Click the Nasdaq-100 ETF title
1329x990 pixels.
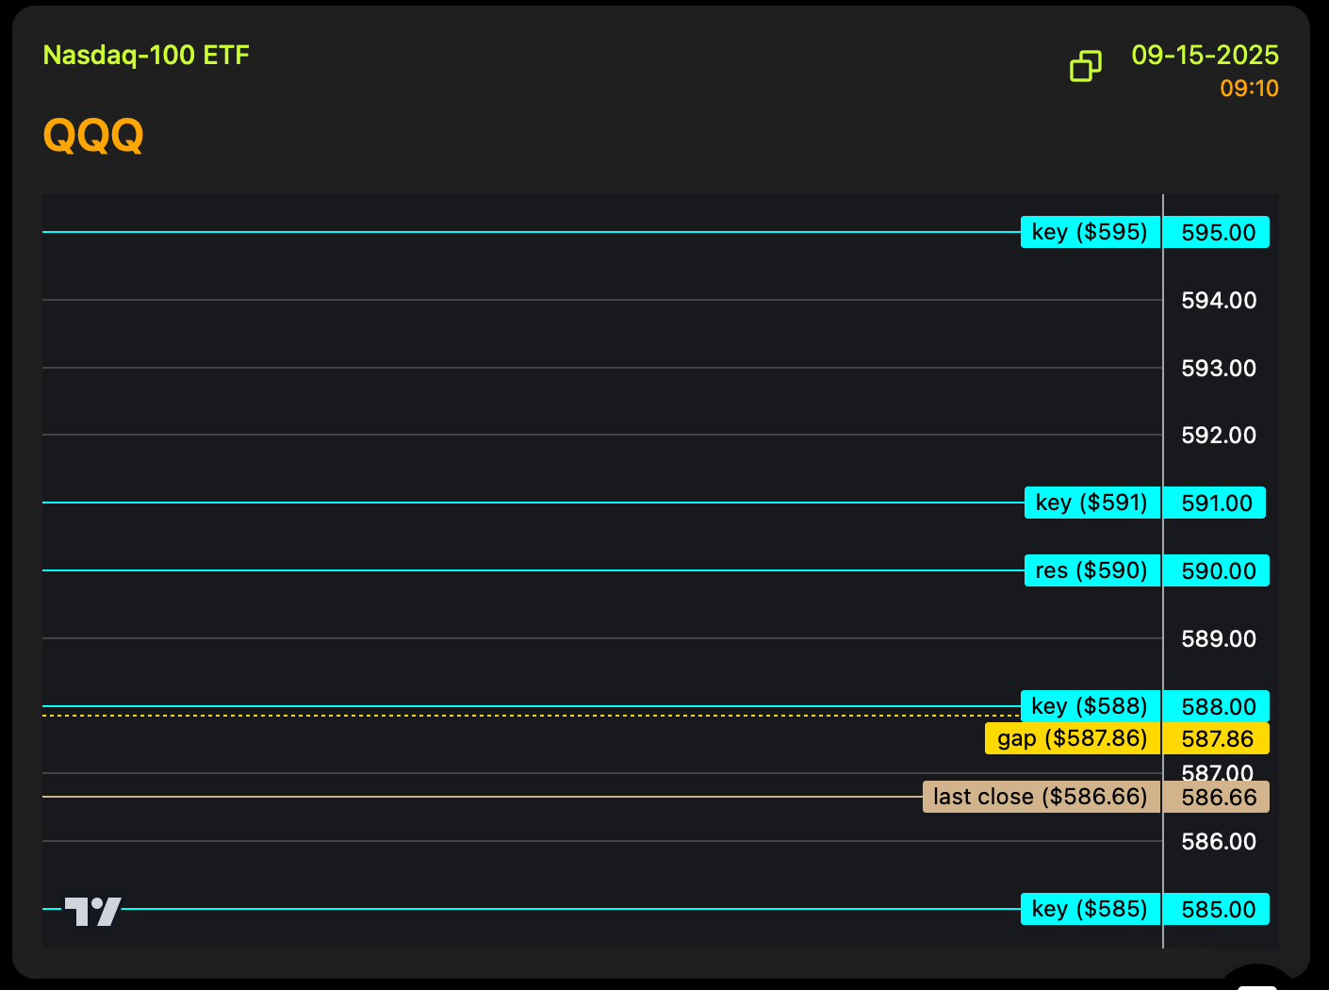[146, 56]
